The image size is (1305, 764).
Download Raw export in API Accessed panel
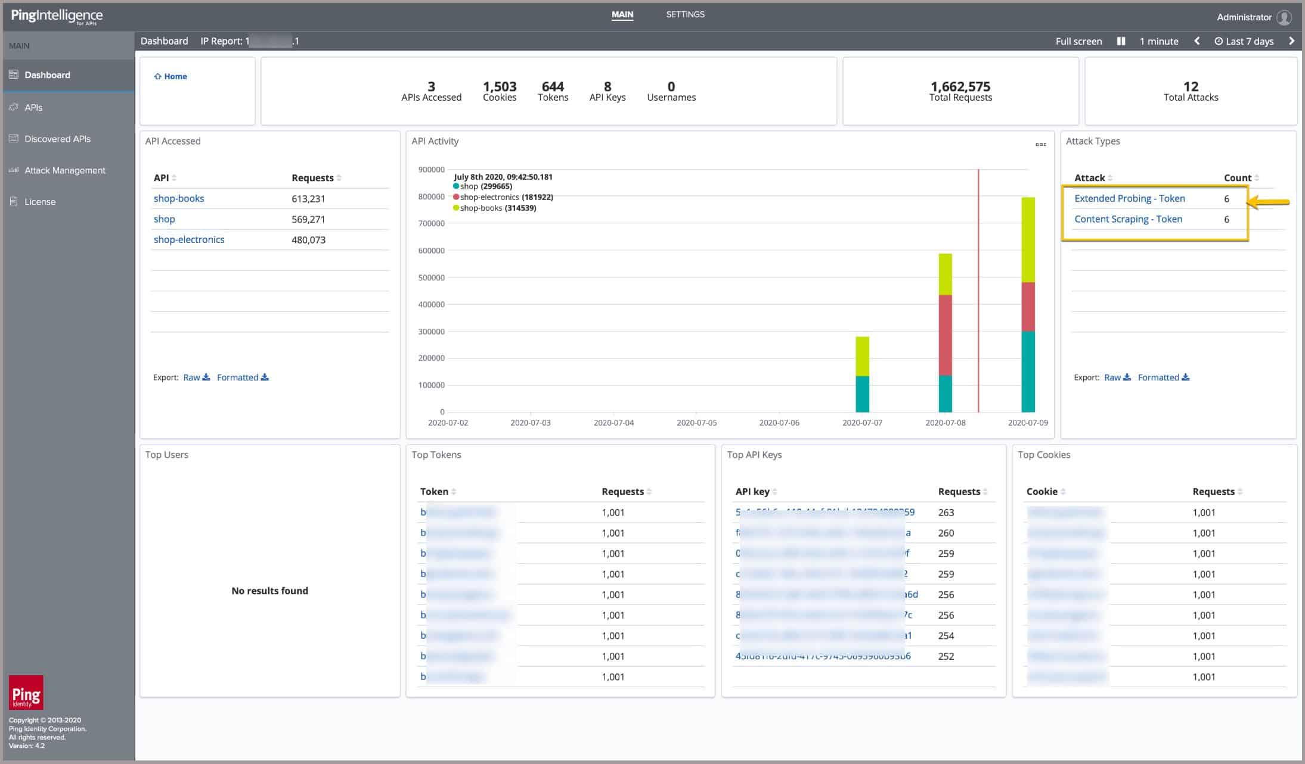tap(196, 377)
